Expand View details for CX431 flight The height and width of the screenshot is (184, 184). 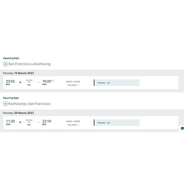tap(73, 125)
